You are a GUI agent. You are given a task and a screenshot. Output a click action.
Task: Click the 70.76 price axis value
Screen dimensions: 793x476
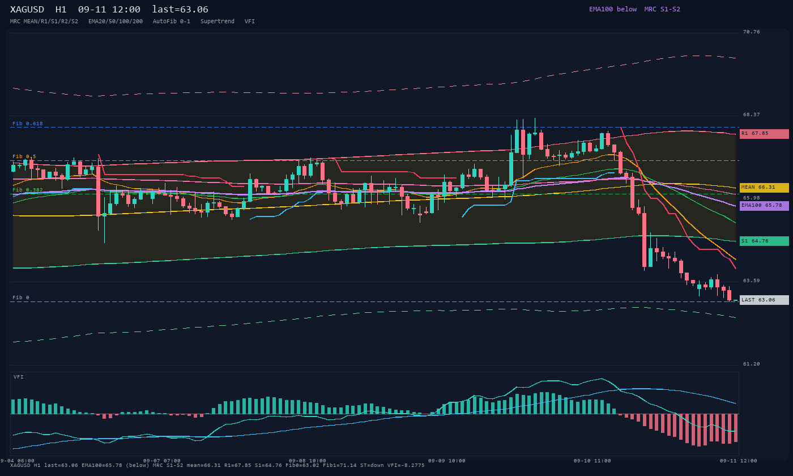click(x=752, y=32)
